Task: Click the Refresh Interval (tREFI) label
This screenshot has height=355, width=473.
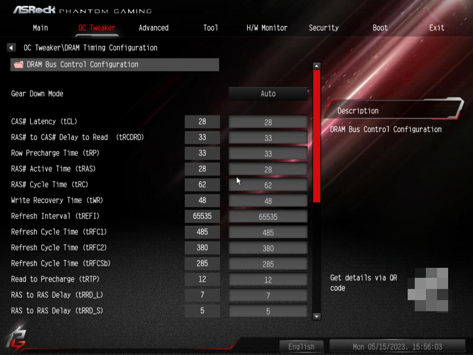Action: coord(55,216)
